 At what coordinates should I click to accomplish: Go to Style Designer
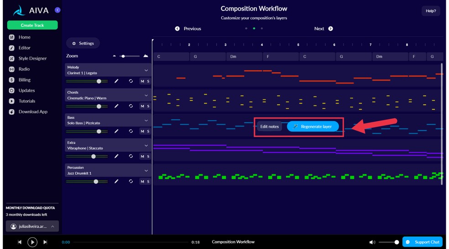tap(32, 58)
